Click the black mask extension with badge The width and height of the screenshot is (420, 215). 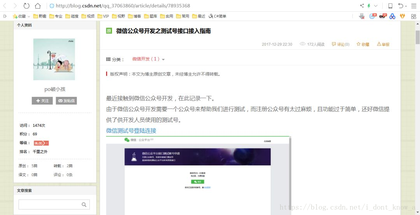[x=383, y=16]
